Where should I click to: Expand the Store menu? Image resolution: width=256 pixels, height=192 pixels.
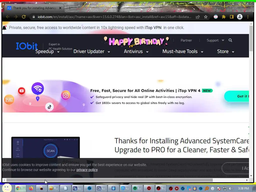pyautogui.click(x=225, y=51)
